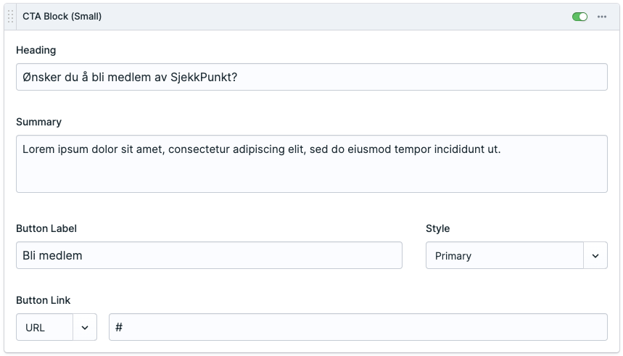This screenshot has height=356, width=623.
Task: Collapse block via empty header bar area
Action: (x=326, y=17)
